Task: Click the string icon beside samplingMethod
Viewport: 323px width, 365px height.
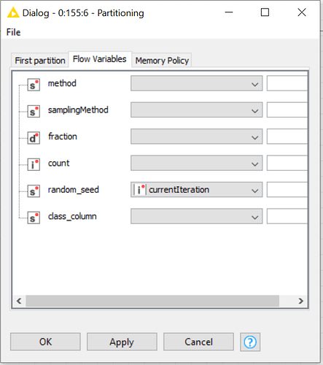Action: [x=34, y=111]
